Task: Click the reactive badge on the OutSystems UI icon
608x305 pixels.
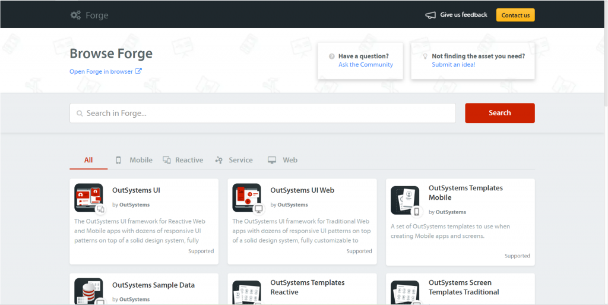Action: point(100,209)
